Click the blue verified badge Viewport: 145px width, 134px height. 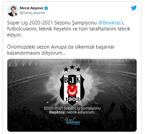pos(46,8)
